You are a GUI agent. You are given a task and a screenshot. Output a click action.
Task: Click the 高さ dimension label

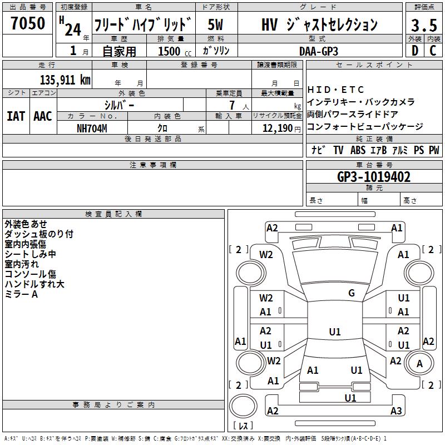[x=410, y=201]
